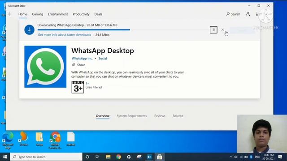Open the WhatsApp Inc. publisher link

click(x=82, y=59)
